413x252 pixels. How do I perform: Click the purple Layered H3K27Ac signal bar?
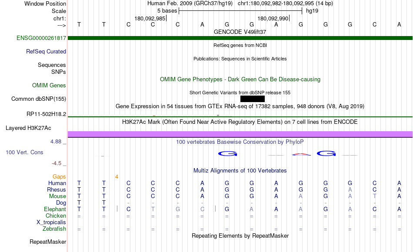click(x=240, y=134)
